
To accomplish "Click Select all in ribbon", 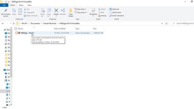I will [114, 9].
